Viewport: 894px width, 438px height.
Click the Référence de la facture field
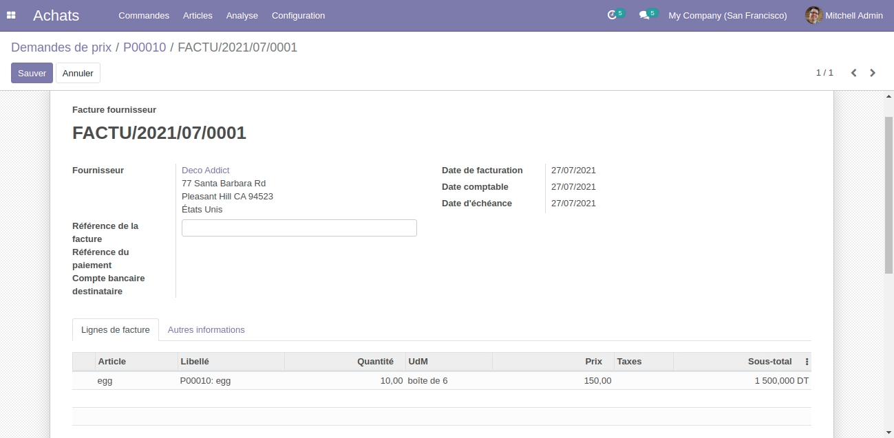point(299,228)
